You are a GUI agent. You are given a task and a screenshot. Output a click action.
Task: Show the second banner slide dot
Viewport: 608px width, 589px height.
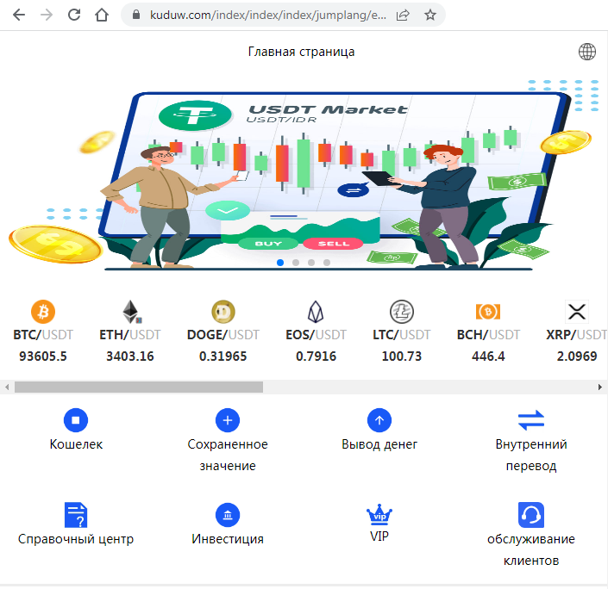296,263
